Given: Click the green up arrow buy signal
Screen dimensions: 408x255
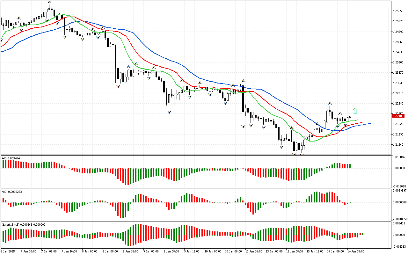Looking at the screenshot, I should click(x=355, y=111).
